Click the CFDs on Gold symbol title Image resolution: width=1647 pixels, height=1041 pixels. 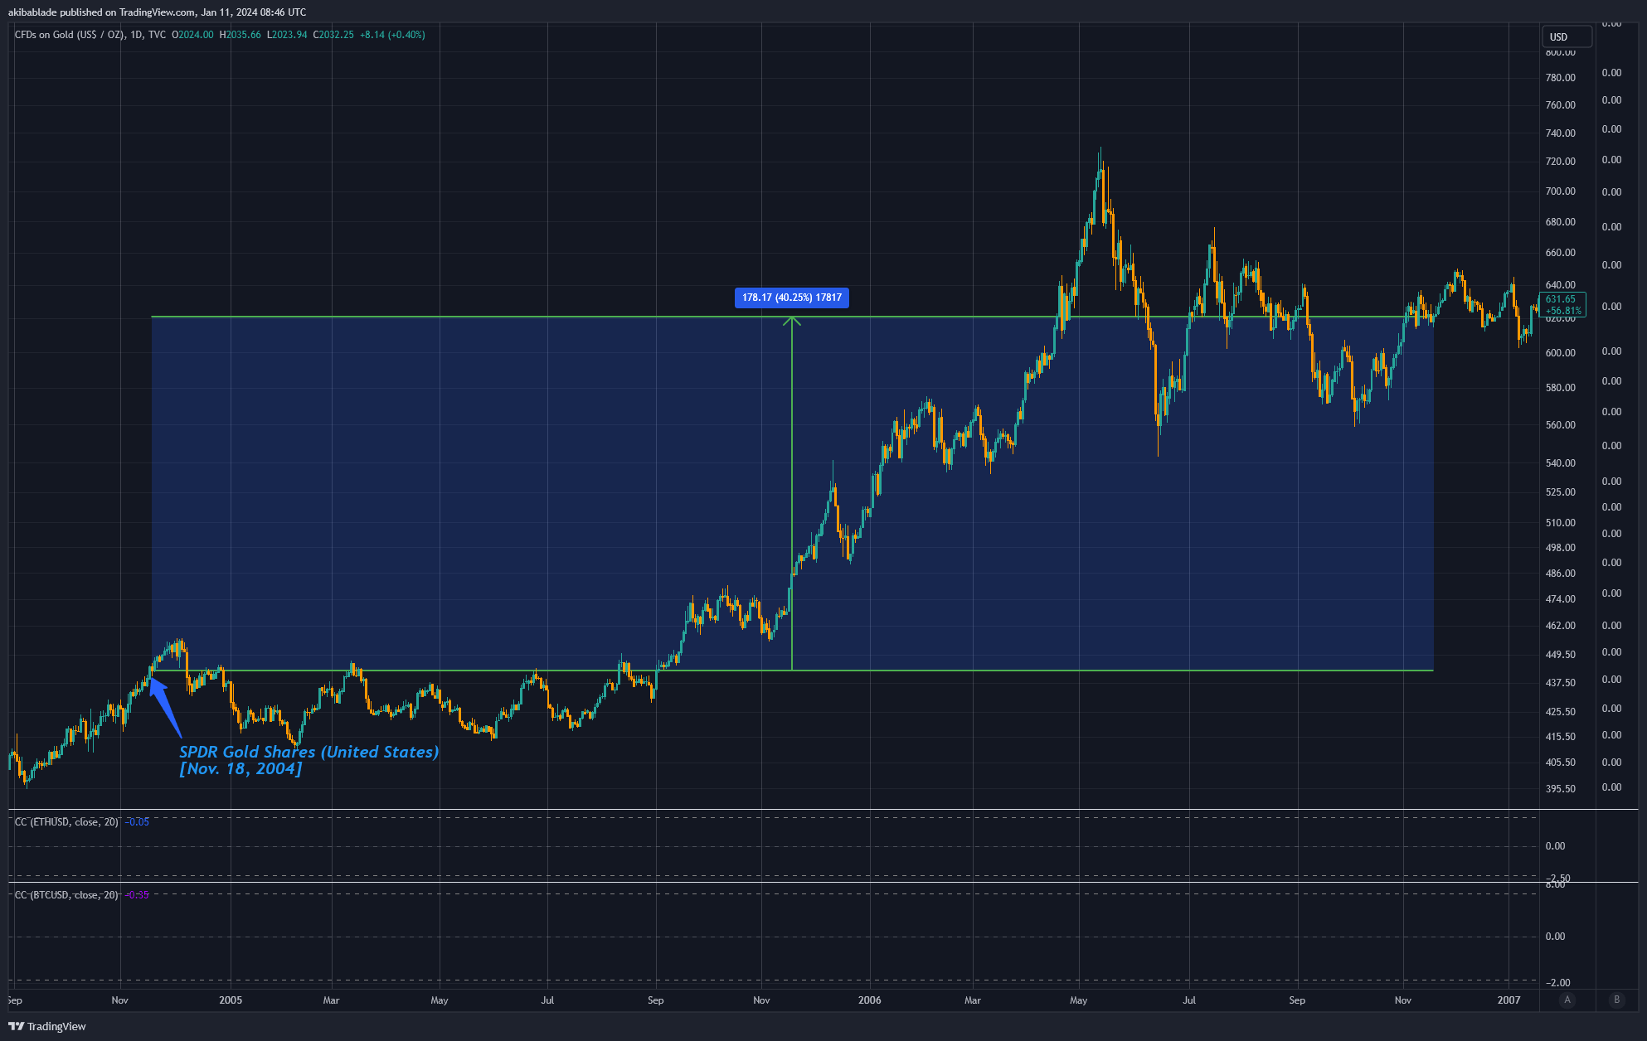69,35
